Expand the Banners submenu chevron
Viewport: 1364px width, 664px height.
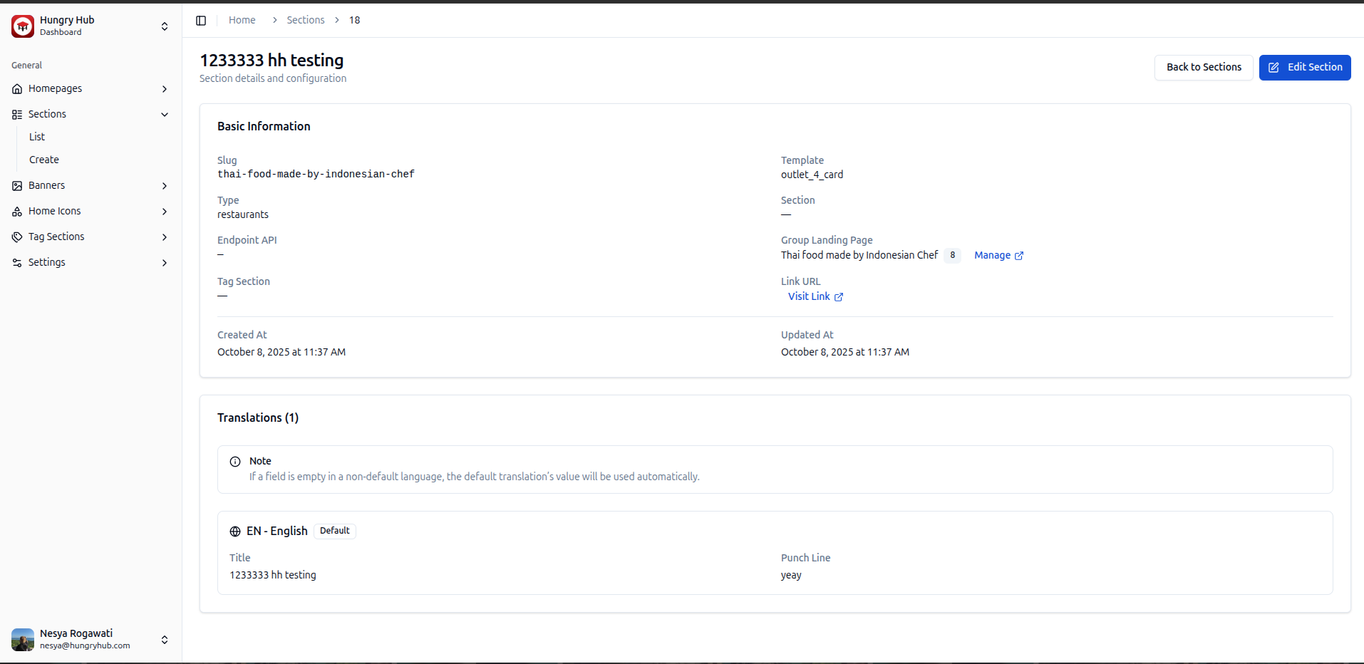pyautogui.click(x=165, y=186)
